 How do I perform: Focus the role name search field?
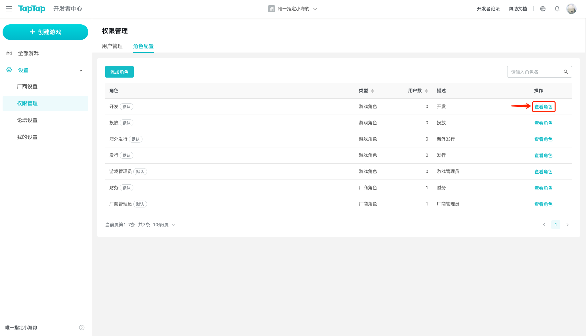535,72
